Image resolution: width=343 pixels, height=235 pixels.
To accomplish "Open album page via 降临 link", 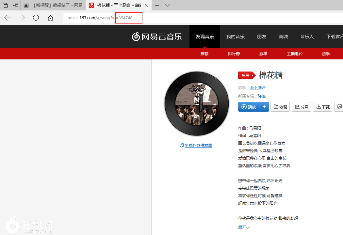I will 261,96.
